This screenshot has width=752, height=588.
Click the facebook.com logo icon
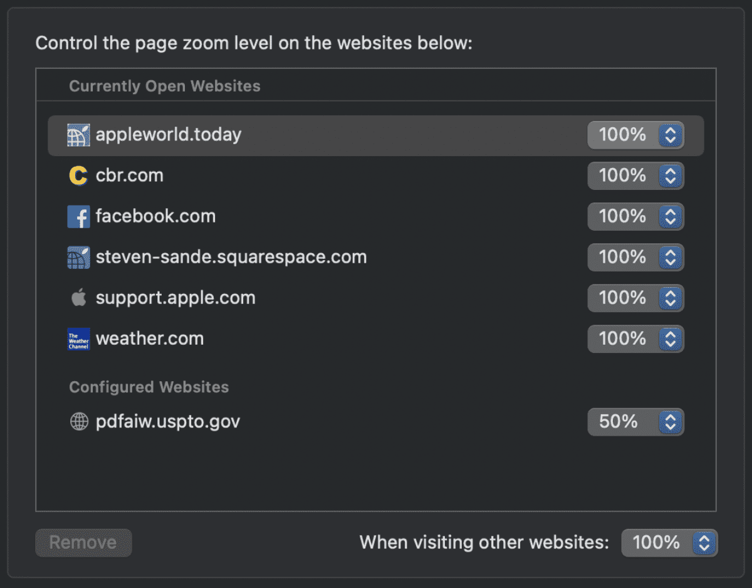(78, 217)
